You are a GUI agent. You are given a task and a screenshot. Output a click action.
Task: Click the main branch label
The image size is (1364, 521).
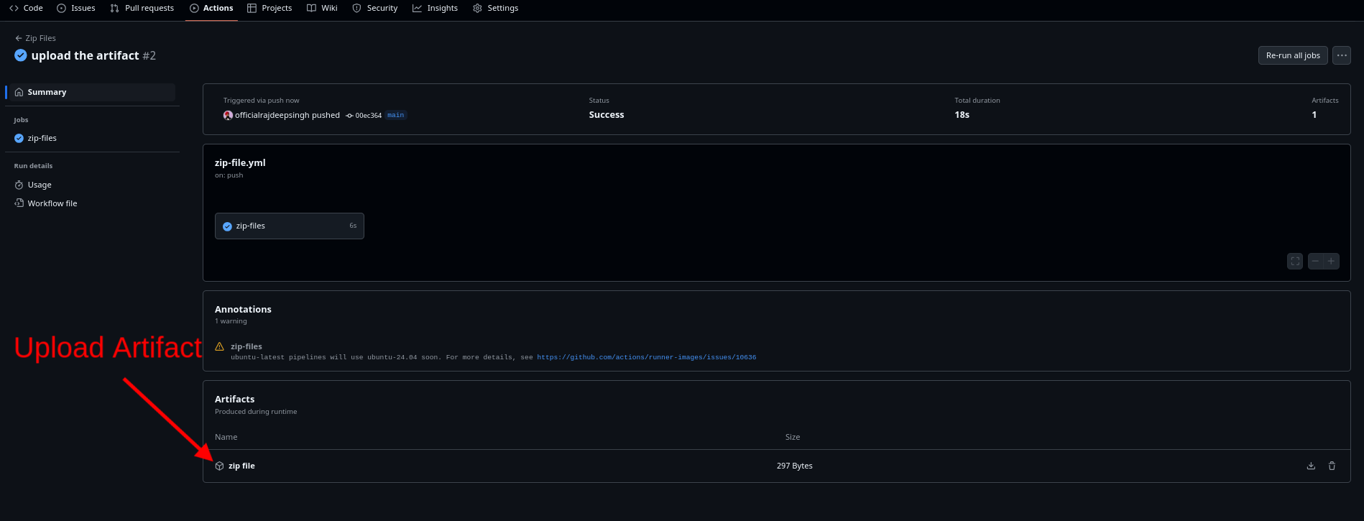(x=396, y=115)
